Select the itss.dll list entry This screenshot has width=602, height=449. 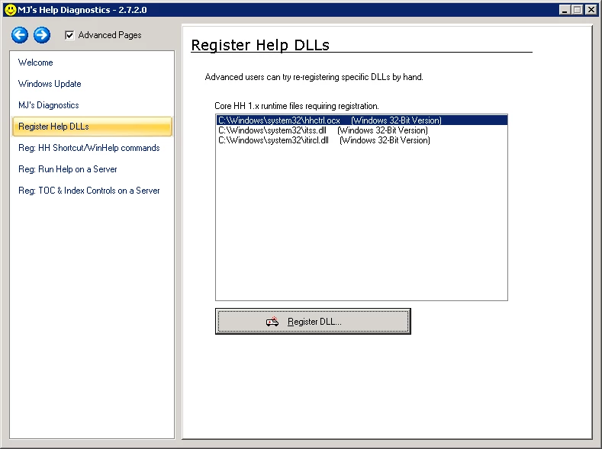click(362, 130)
